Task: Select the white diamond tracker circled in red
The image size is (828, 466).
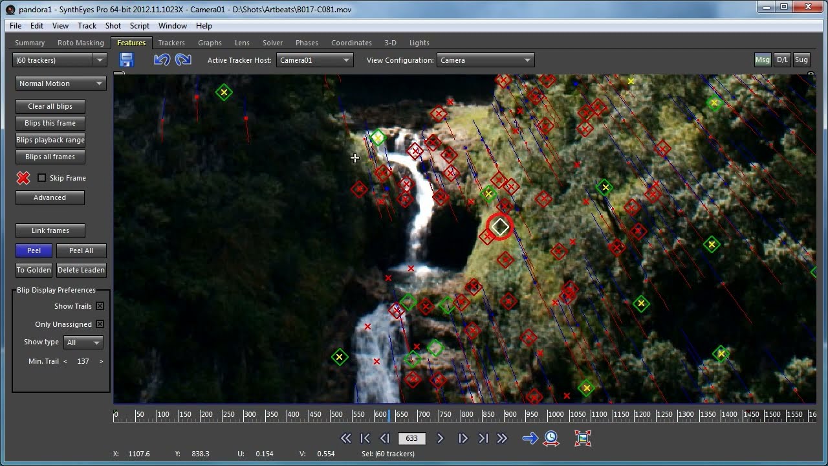Action: tap(500, 227)
